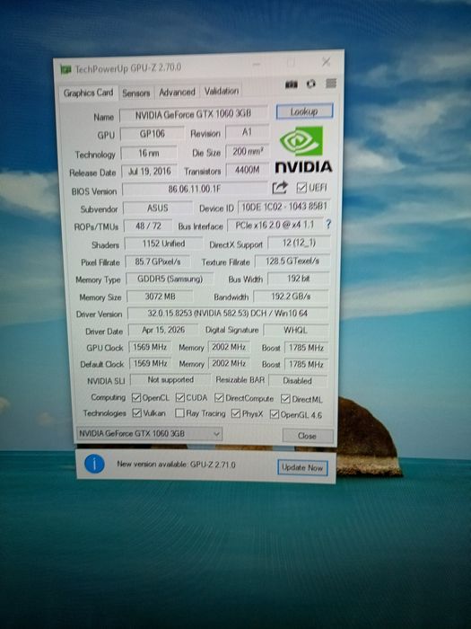The image size is (471, 629).
Task: Switch to the Graphics Card tab
Action: [x=89, y=93]
